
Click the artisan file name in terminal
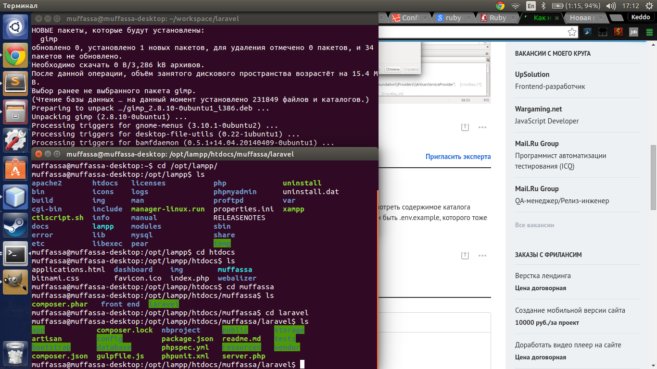[47, 339]
